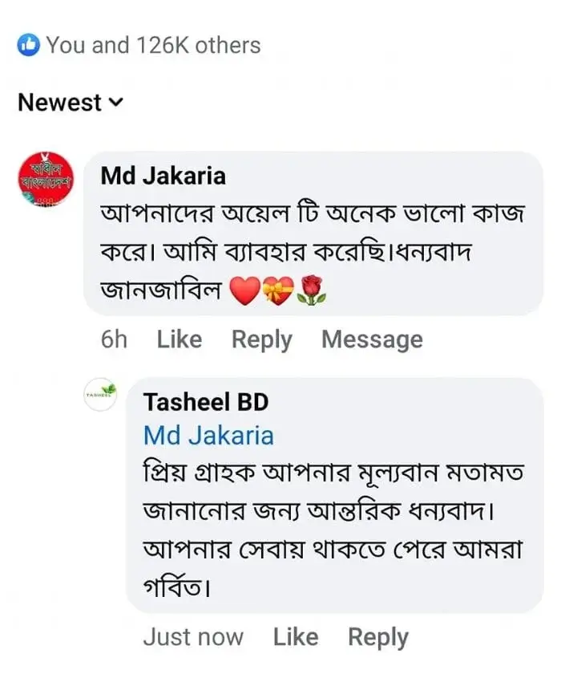Like Md Jakaria's comment
This screenshot has height=682, width=561.
coord(179,339)
